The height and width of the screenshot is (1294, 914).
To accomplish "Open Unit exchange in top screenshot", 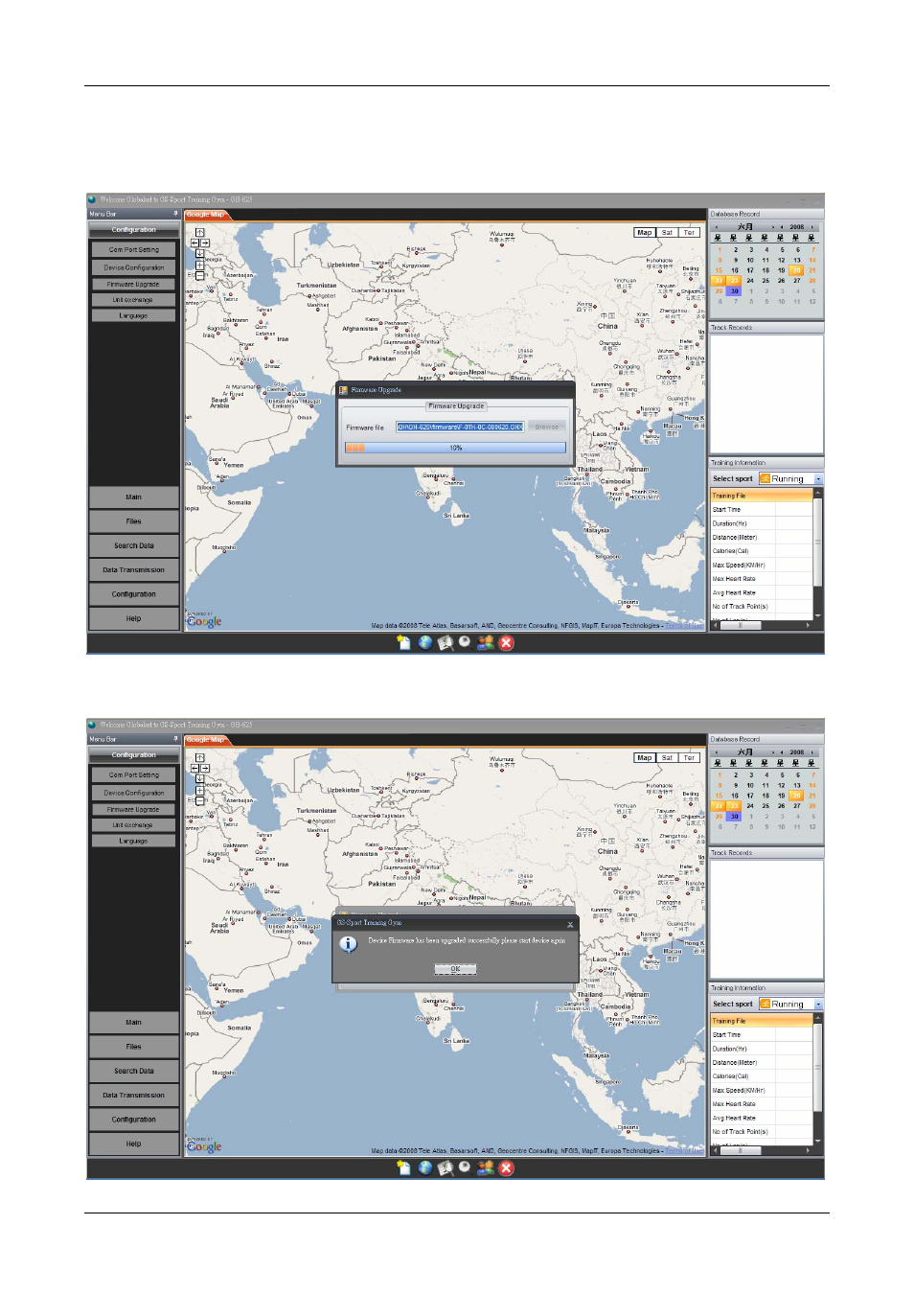I will click(x=134, y=300).
